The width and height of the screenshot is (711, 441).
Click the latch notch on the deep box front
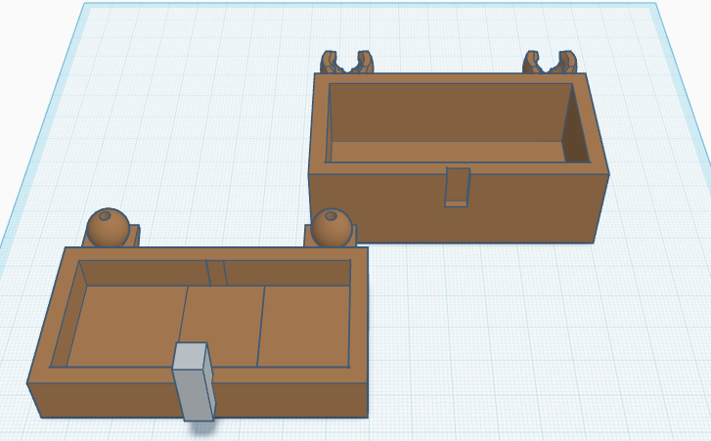click(457, 187)
